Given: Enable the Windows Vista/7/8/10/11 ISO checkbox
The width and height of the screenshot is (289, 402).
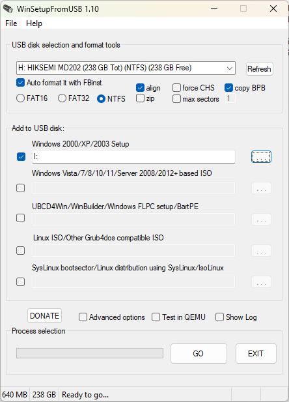Looking at the screenshot, I should tap(20, 188).
